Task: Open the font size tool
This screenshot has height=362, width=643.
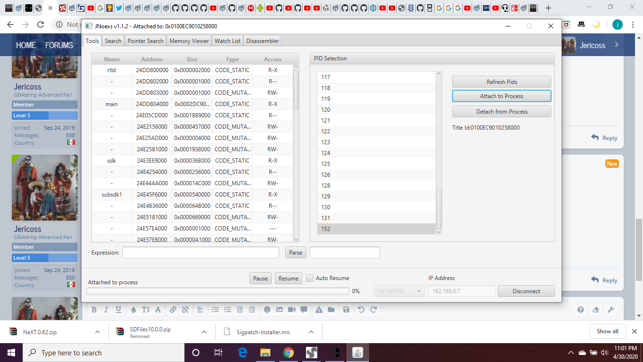Action: click(145, 310)
